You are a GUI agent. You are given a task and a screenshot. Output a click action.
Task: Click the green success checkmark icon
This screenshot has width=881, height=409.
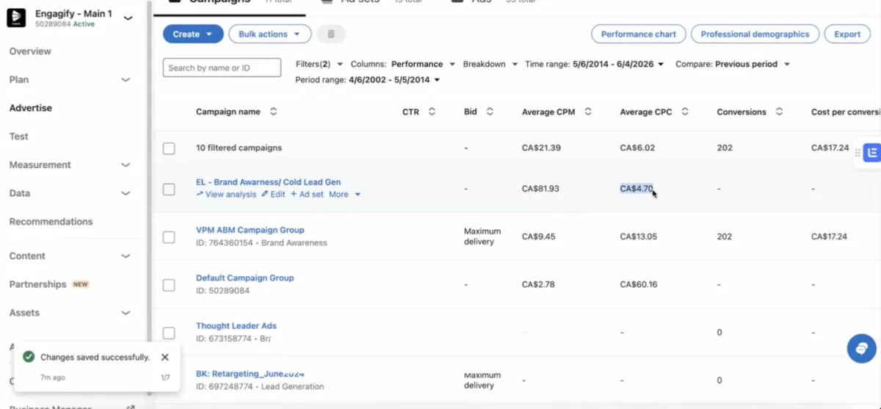[x=29, y=357]
